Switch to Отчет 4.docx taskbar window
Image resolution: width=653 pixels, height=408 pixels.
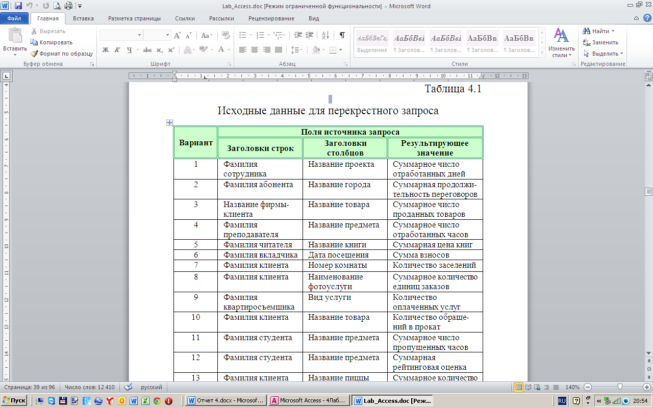[x=227, y=401]
